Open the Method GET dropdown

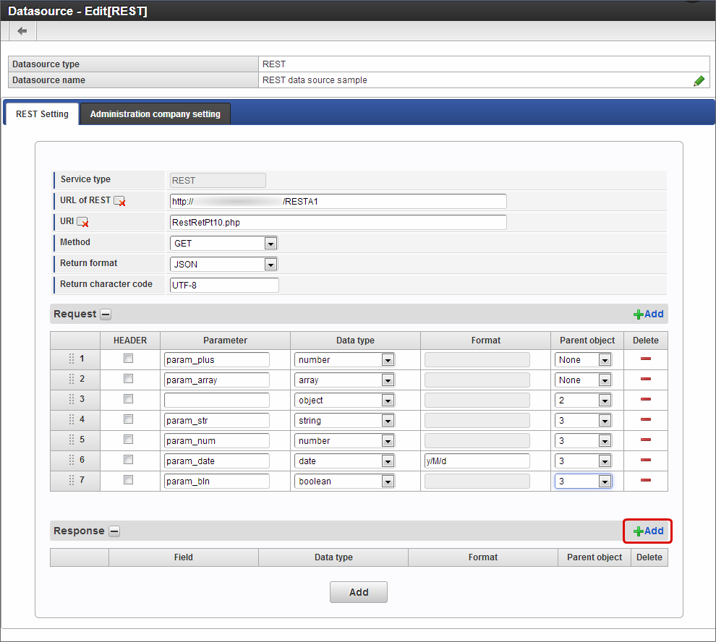tap(223, 244)
